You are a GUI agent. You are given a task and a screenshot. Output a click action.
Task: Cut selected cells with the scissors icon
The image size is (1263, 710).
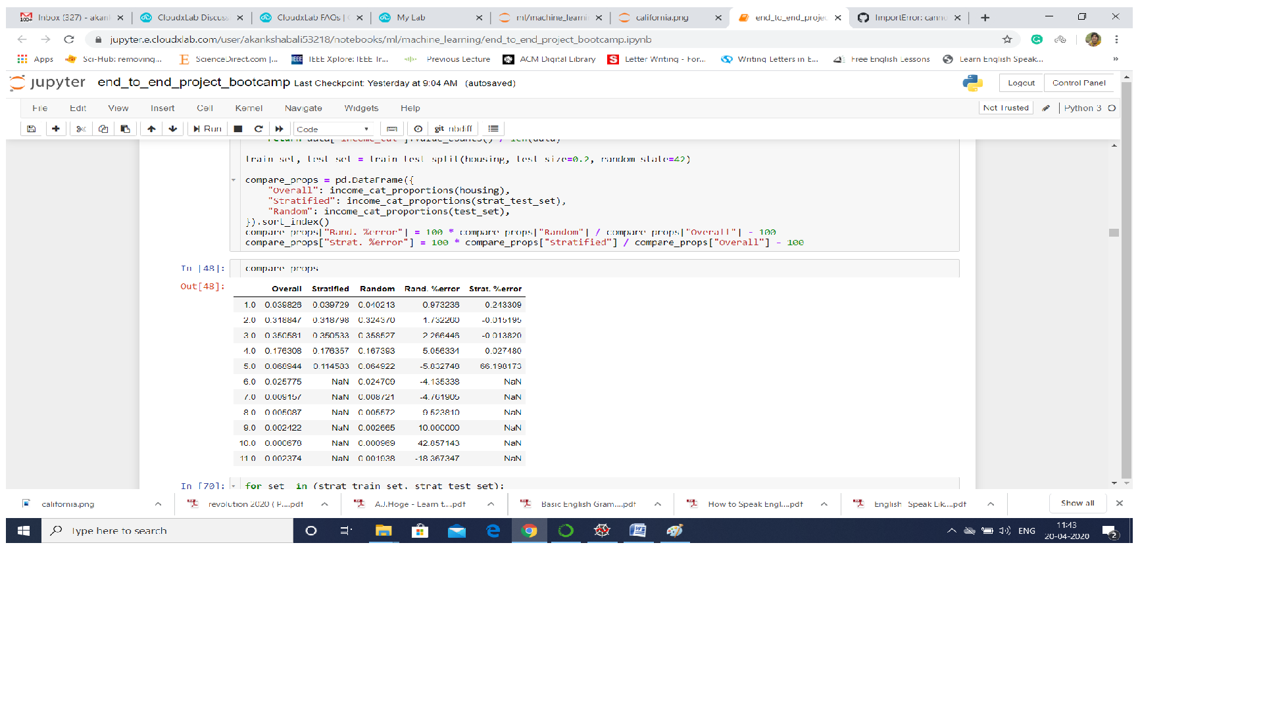click(x=81, y=129)
